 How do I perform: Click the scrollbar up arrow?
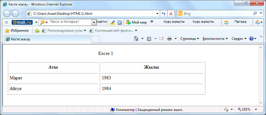click(261, 47)
